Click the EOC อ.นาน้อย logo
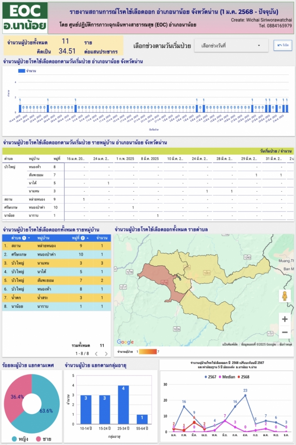The height and width of the screenshot is (445, 296). [x=25, y=18]
